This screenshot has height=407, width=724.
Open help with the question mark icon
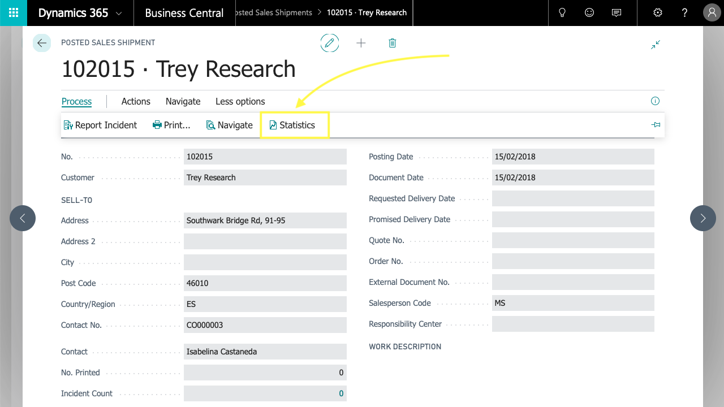[x=684, y=12]
